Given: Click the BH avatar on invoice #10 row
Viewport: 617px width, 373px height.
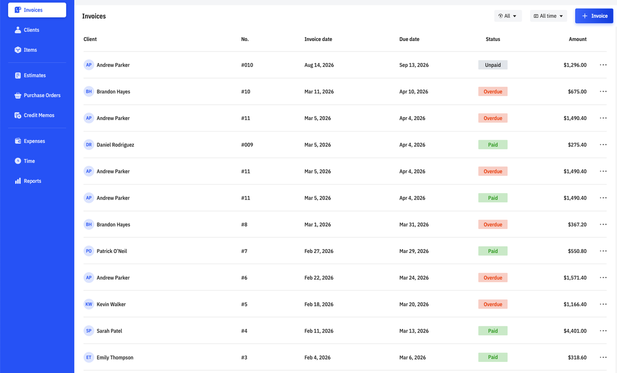Looking at the screenshot, I should click(x=89, y=92).
